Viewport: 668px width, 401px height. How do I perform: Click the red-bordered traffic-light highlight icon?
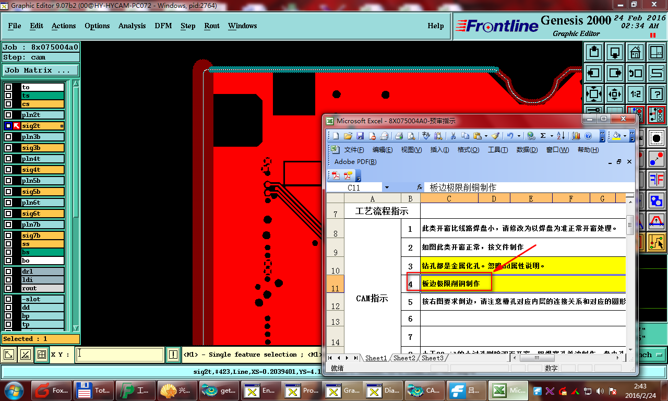[x=657, y=115]
